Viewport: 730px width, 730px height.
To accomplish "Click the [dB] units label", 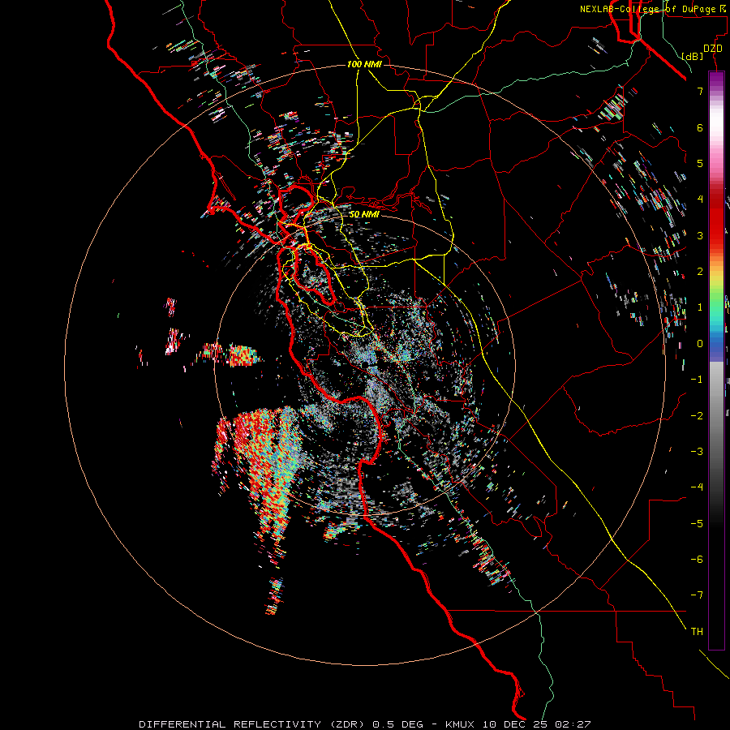I will coord(693,56).
